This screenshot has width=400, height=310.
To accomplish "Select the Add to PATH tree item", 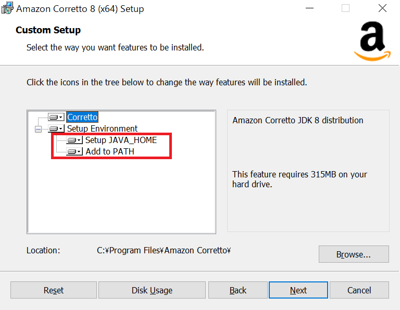I will tap(110, 151).
